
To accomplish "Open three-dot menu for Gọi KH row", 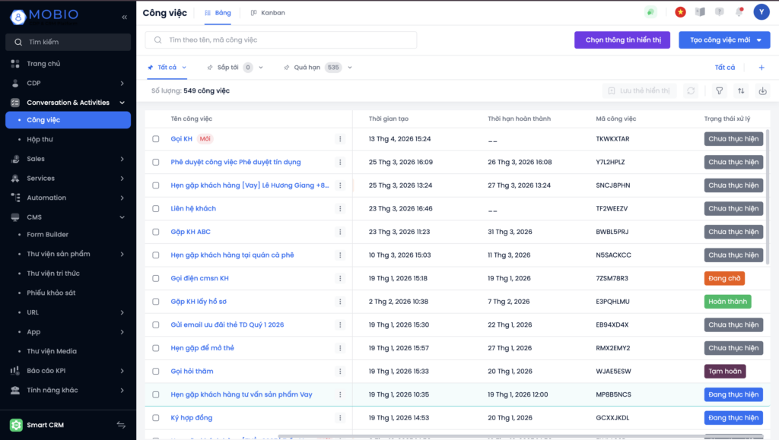I will coord(340,139).
